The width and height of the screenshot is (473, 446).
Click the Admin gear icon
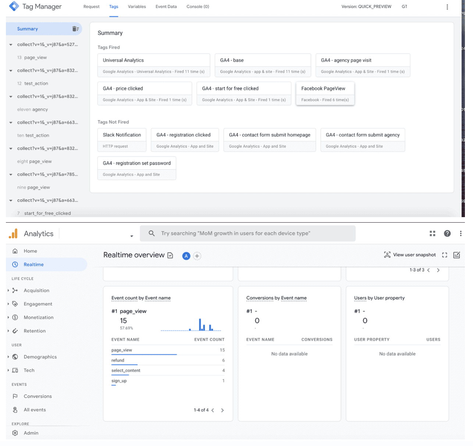pos(15,433)
